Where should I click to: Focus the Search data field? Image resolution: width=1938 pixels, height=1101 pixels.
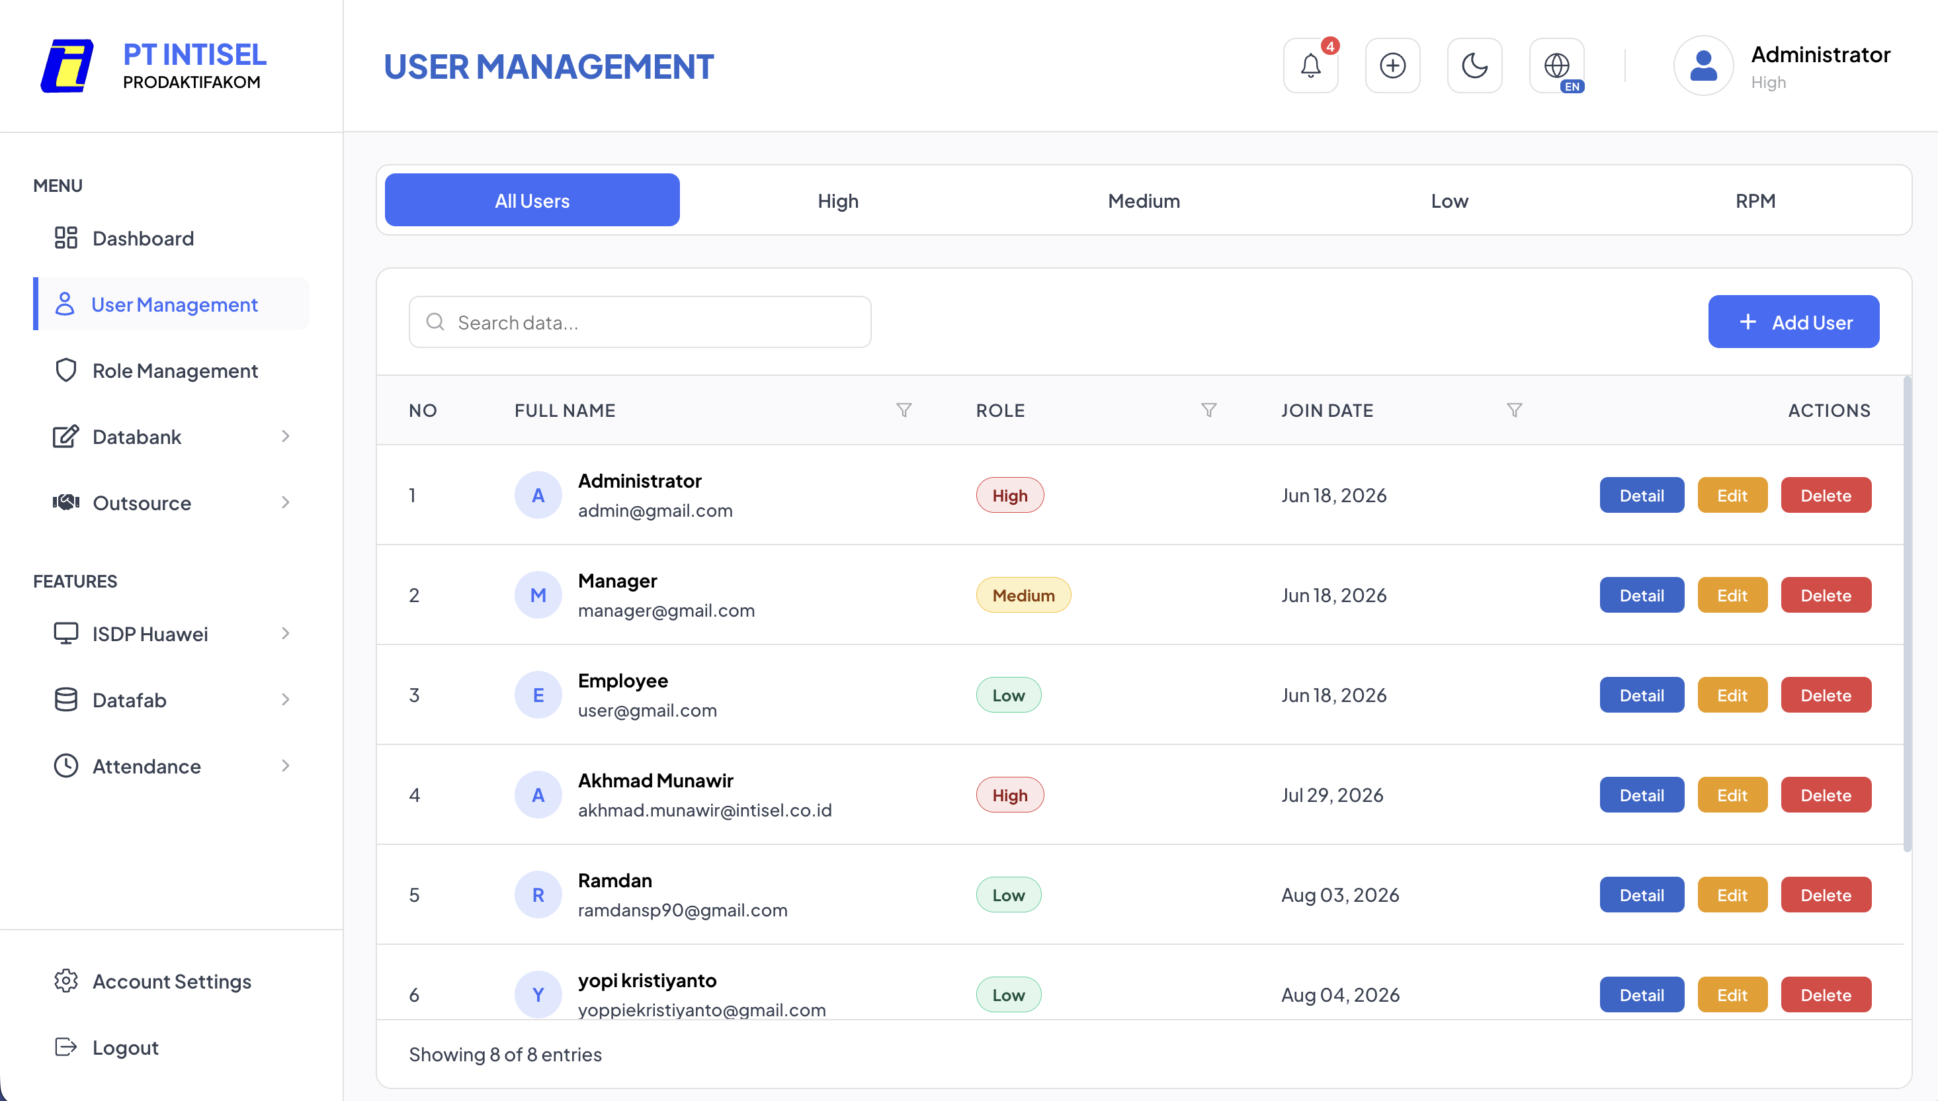(640, 322)
